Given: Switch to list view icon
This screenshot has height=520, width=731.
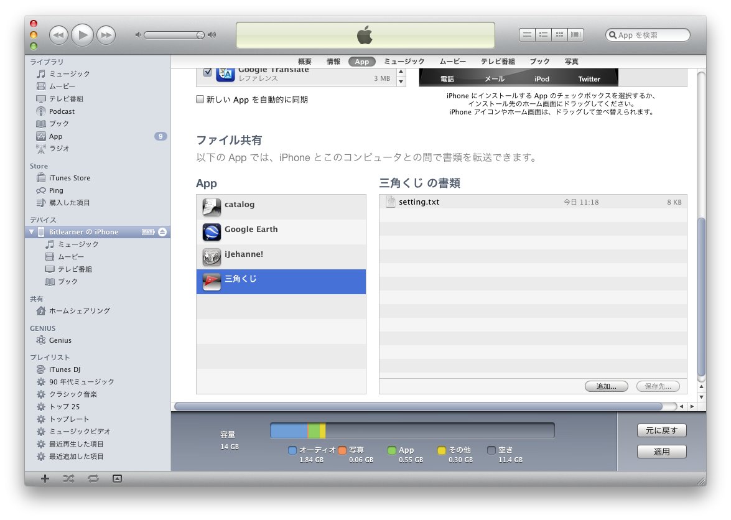Looking at the screenshot, I should click(x=527, y=34).
